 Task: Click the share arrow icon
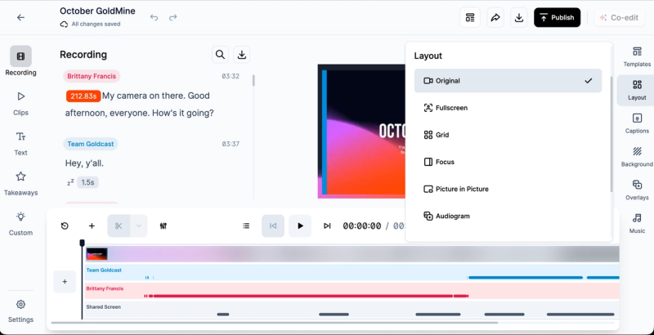[x=495, y=17]
